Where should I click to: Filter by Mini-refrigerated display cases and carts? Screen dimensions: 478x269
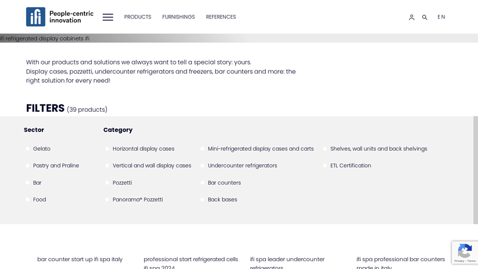tap(257, 149)
